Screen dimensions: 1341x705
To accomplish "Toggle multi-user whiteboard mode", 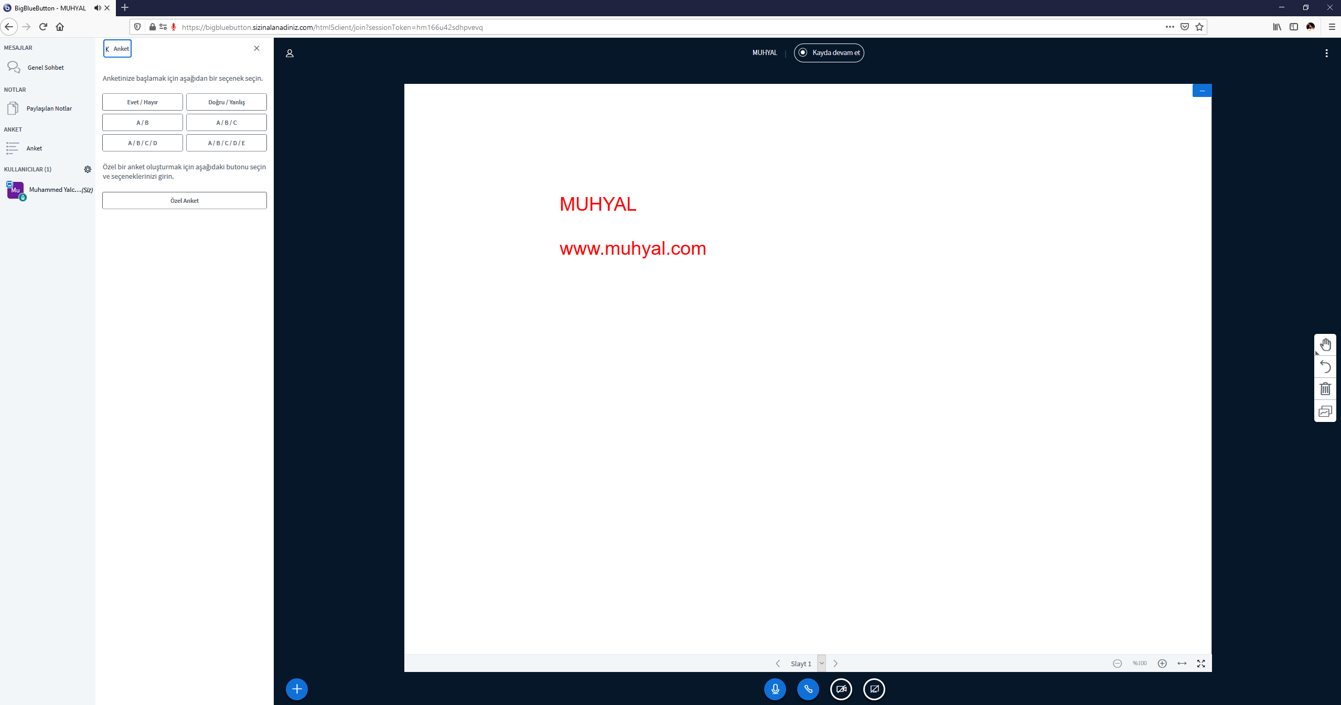I will 1325,411.
